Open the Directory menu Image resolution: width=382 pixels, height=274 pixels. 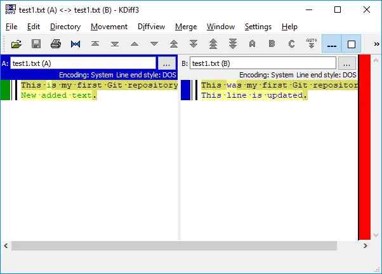(65, 27)
